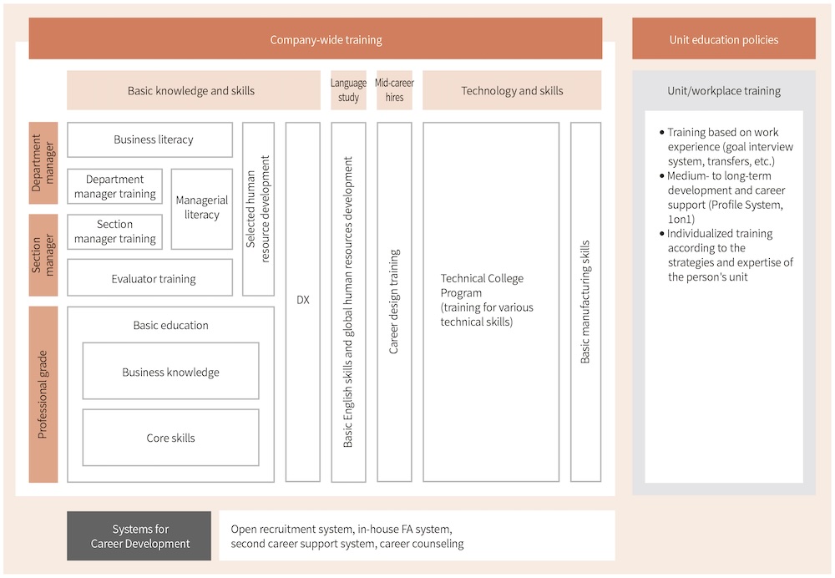Open the Evaluator training box
This screenshot has height=578, width=835.
[x=150, y=277]
